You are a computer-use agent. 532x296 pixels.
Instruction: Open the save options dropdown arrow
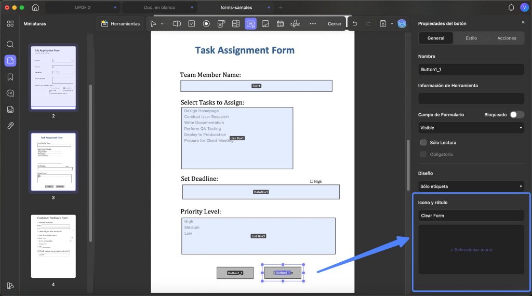tap(392, 24)
